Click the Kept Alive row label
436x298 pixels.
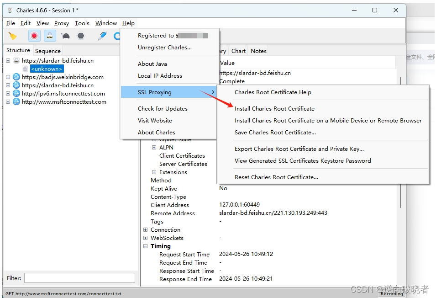164,189
